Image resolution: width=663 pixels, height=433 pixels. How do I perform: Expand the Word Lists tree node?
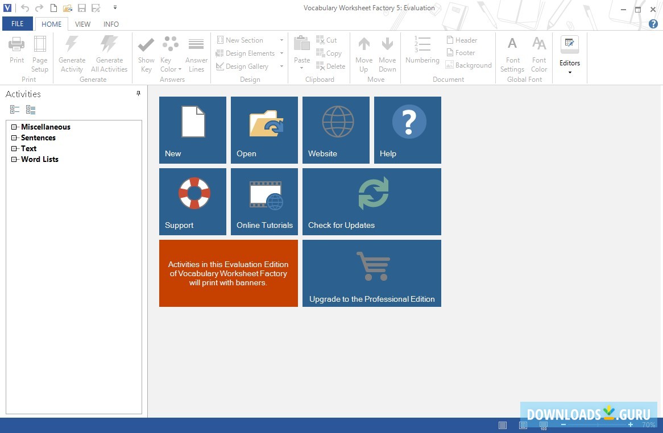(14, 159)
